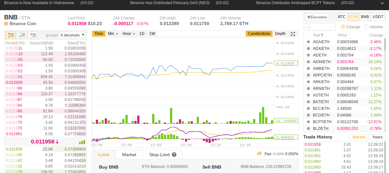
Task: Select buy order at price 0.011958
Action: tap(45, 149)
